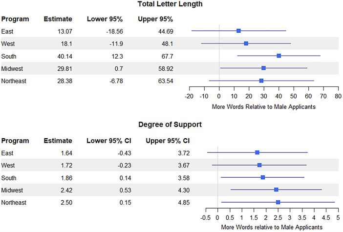343x232 pixels.
Task: Click the Midwest estimate value 2.42
Action: pos(65,190)
